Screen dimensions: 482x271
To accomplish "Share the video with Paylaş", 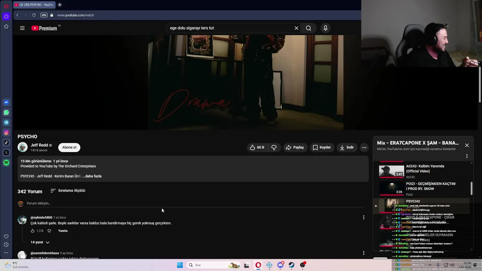I will pyautogui.click(x=294, y=147).
